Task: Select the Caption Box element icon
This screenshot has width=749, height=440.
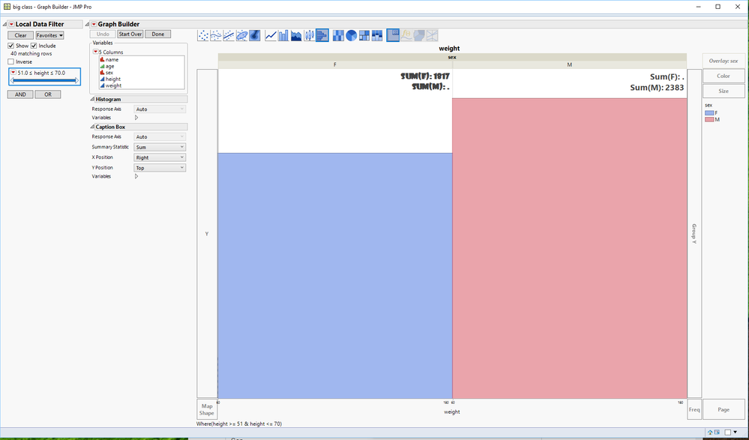Action: (x=393, y=35)
